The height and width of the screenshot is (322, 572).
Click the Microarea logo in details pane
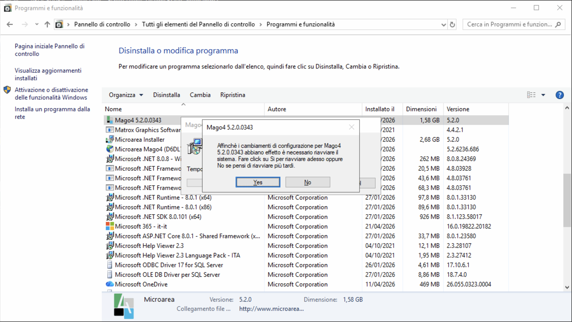coord(124,306)
